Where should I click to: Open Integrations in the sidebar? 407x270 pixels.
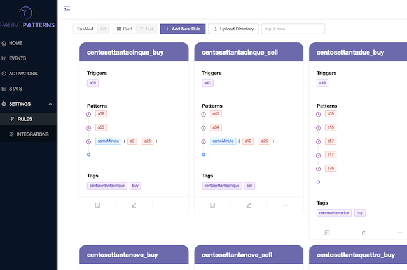(x=32, y=134)
